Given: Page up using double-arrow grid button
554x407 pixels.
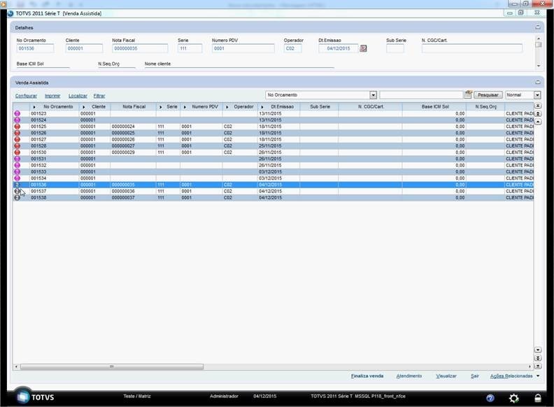Looking at the screenshot, I should click(x=538, y=114).
